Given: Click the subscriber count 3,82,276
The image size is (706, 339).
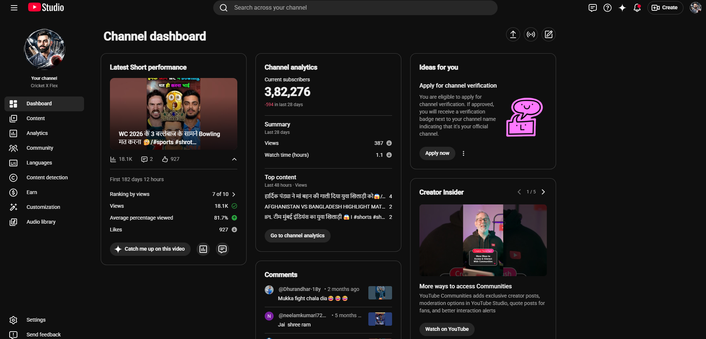Looking at the screenshot, I should pyautogui.click(x=288, y=92).
